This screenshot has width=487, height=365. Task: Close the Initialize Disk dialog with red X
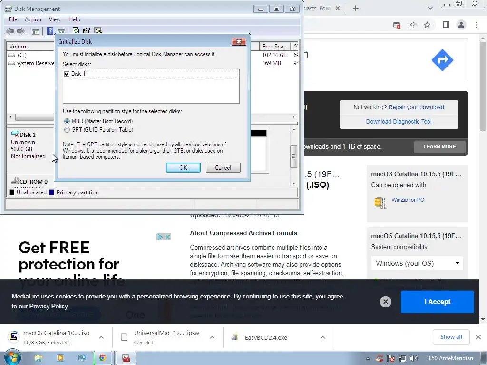(239, 42)
